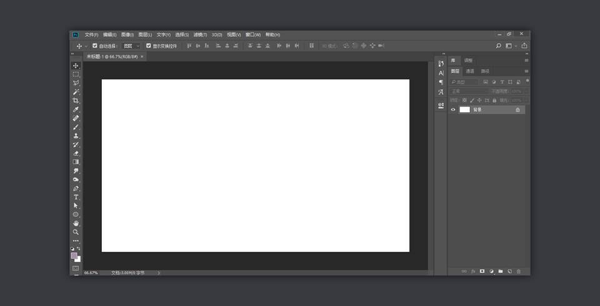The width and height of the screenshot is (600, 306).
Task: Open the 滤镜(T) menu
Action: (x=200, y=35)
